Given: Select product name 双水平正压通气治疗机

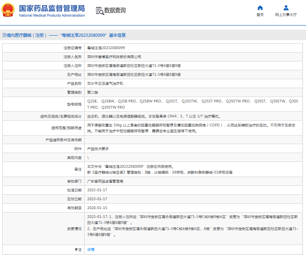Looking at the screenshot, I should [x=105, y=83].
